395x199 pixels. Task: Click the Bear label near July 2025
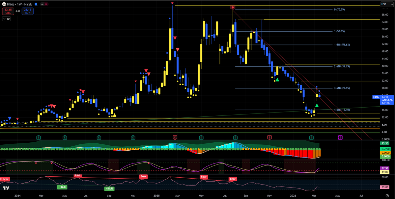click(233, 179)
